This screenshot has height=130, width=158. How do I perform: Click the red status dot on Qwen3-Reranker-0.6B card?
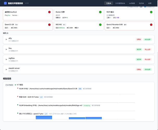pyautogui.click(x=151, y=25)
